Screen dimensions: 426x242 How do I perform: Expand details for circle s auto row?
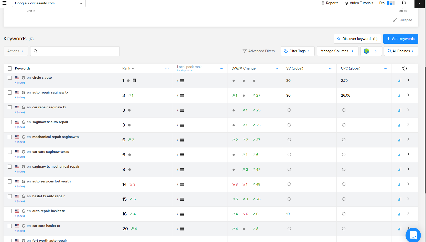[408, 80]
